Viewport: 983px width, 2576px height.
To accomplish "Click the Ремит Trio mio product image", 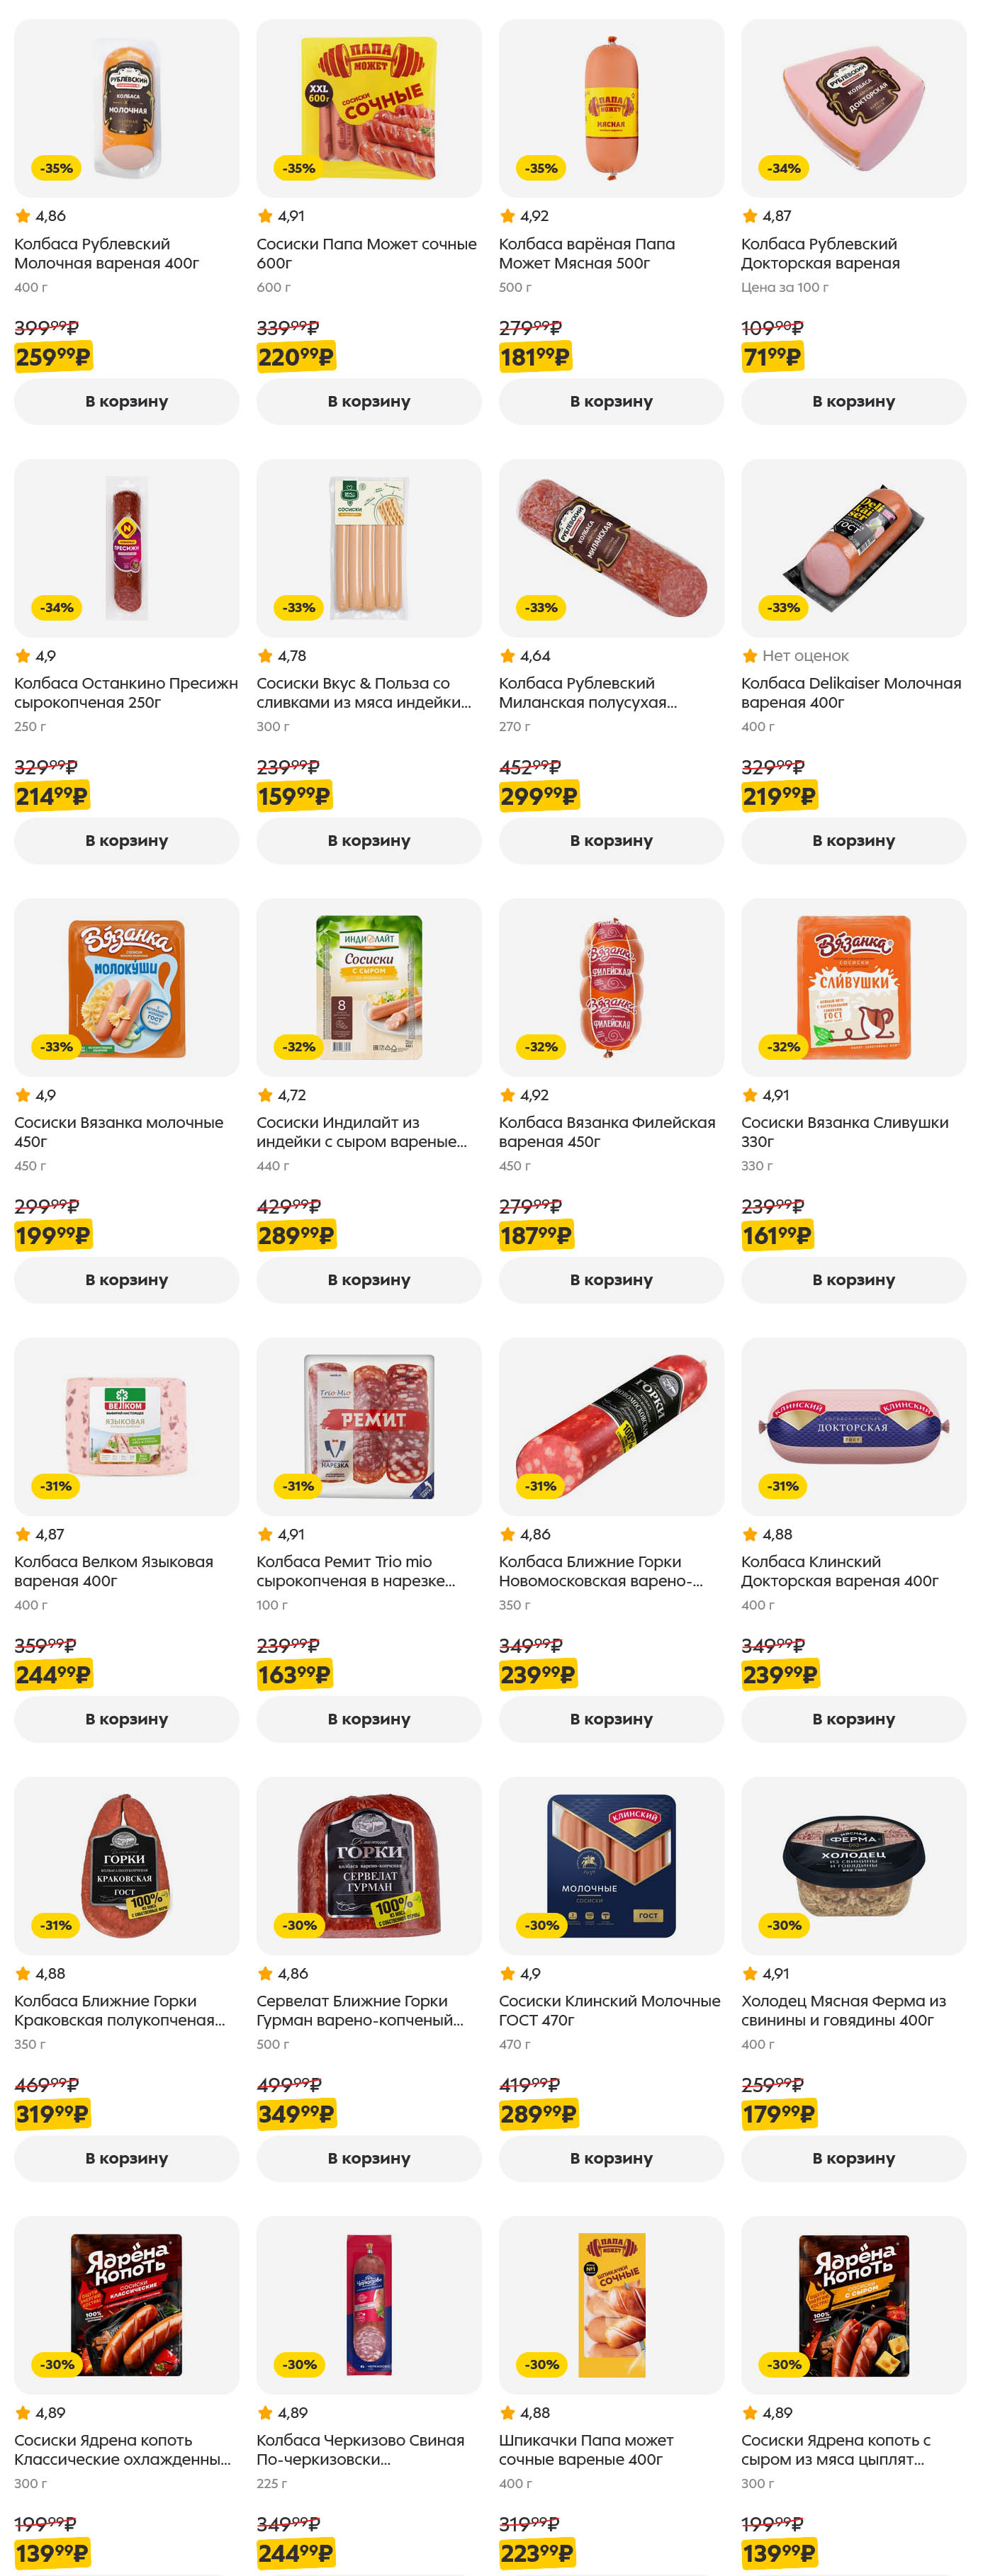I will (x=368, y=1425).
